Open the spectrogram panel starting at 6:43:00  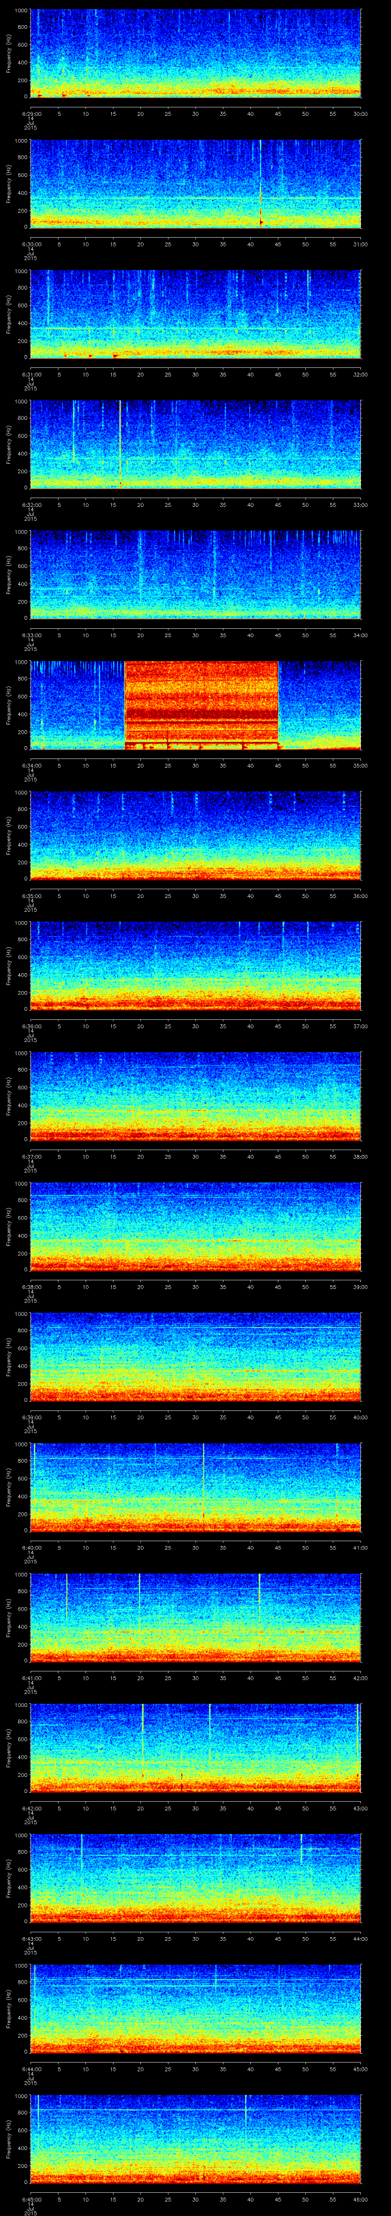coord(196,1878)
